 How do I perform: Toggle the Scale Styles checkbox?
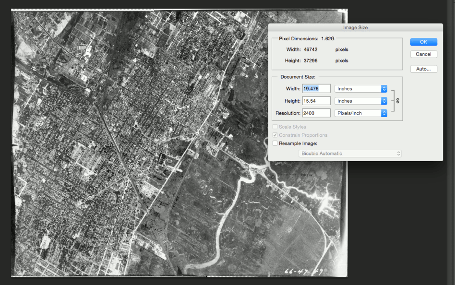click(275, 127)
